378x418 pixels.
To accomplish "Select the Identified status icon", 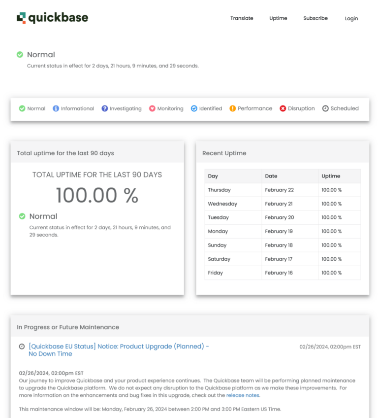I will pyautogui.click(x=194, y=108).
